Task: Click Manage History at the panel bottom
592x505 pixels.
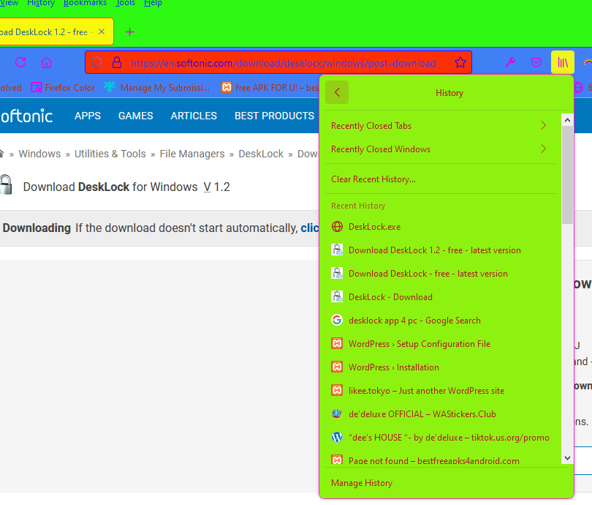Action: pos(362,483)
